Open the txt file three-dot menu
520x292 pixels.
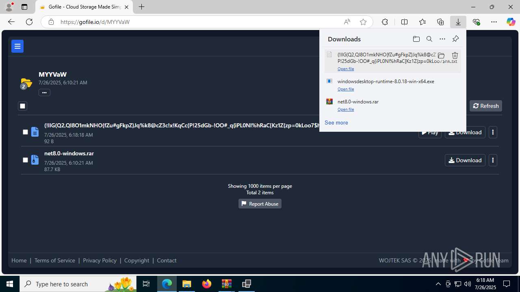click(493, 132)
